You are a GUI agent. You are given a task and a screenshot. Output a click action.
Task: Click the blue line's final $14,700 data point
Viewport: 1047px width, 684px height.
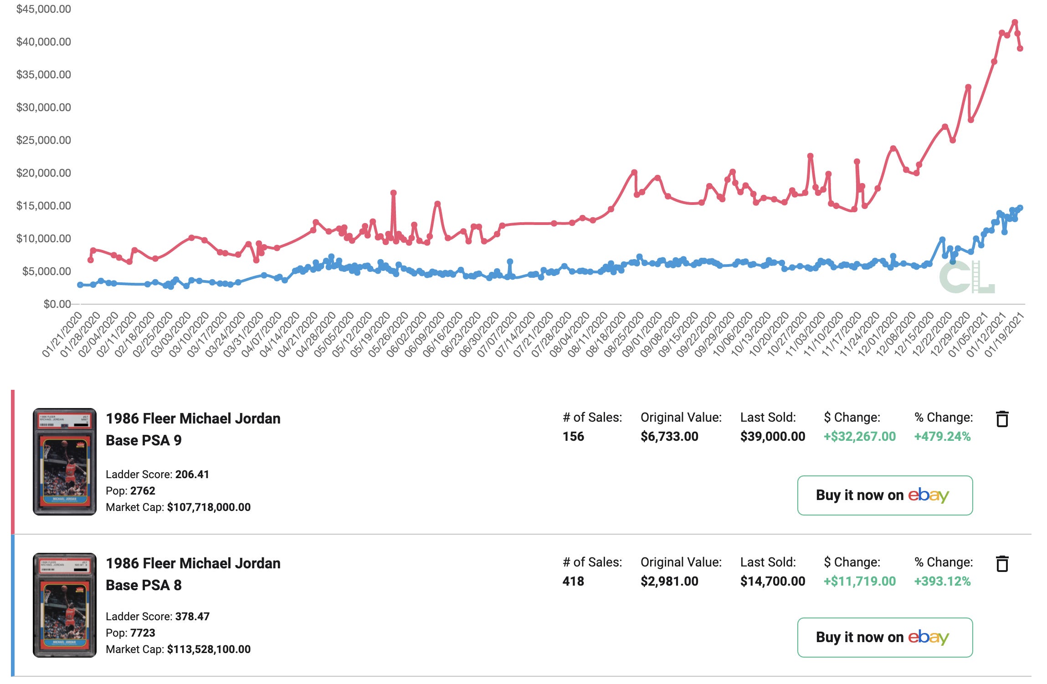[1020, 208]
